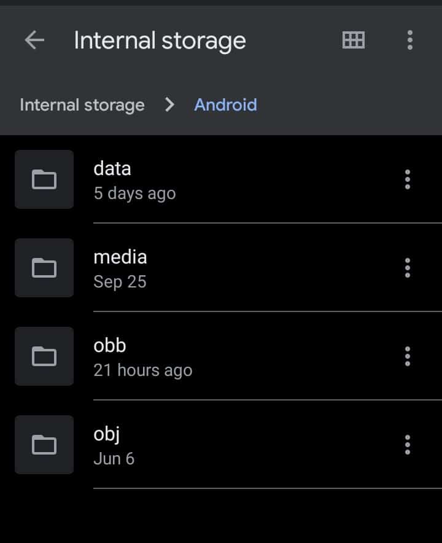Go back using the arrow icon
Screen dimensions: 442x543
click(x=34, y=40)
